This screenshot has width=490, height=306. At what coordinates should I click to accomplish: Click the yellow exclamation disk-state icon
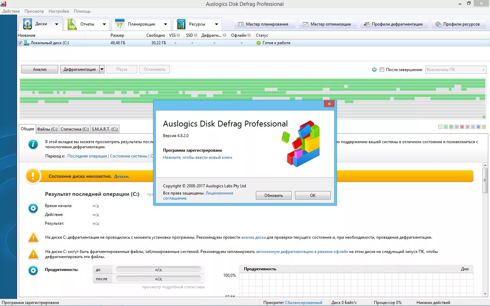pyautogui.click(x=33, y=176)
